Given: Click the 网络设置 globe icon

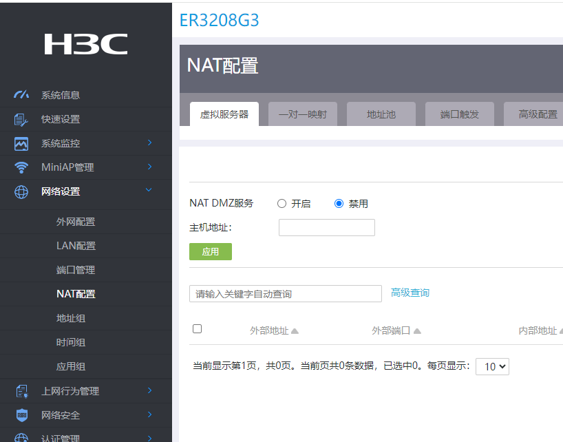Looking at the screenshot, I should (x=21, y=191).
